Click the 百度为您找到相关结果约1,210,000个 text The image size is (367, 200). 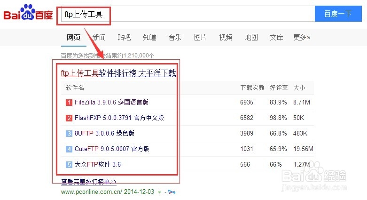(x=108, y=56)
